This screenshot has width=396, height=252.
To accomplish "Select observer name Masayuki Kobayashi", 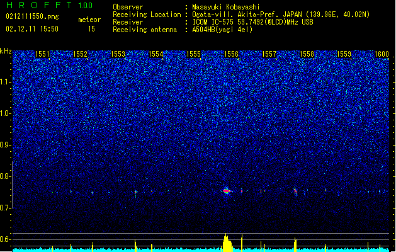I will (226, 7).
